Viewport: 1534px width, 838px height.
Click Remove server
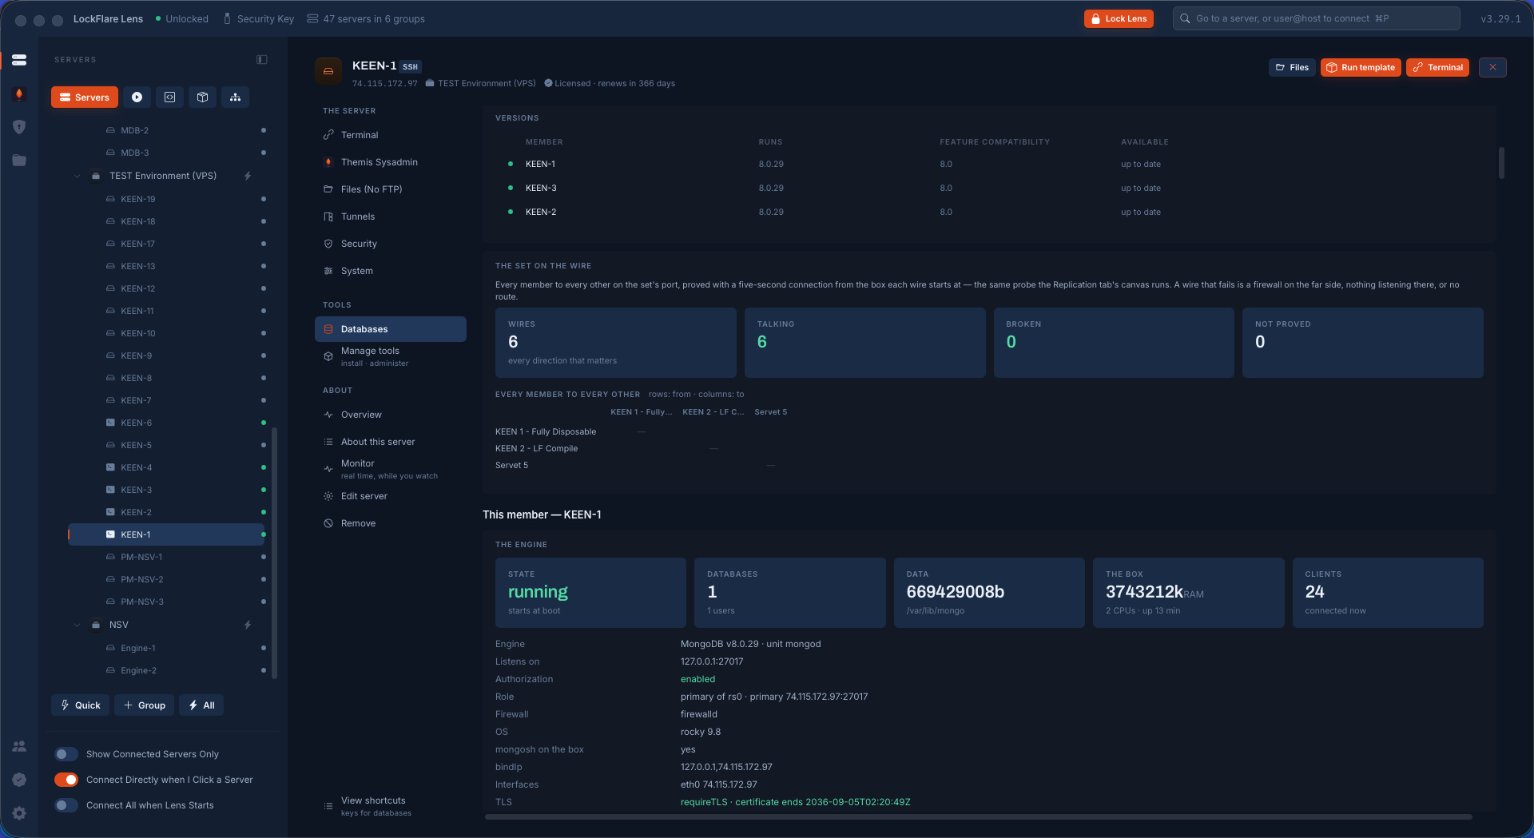[x=391, y=523]
